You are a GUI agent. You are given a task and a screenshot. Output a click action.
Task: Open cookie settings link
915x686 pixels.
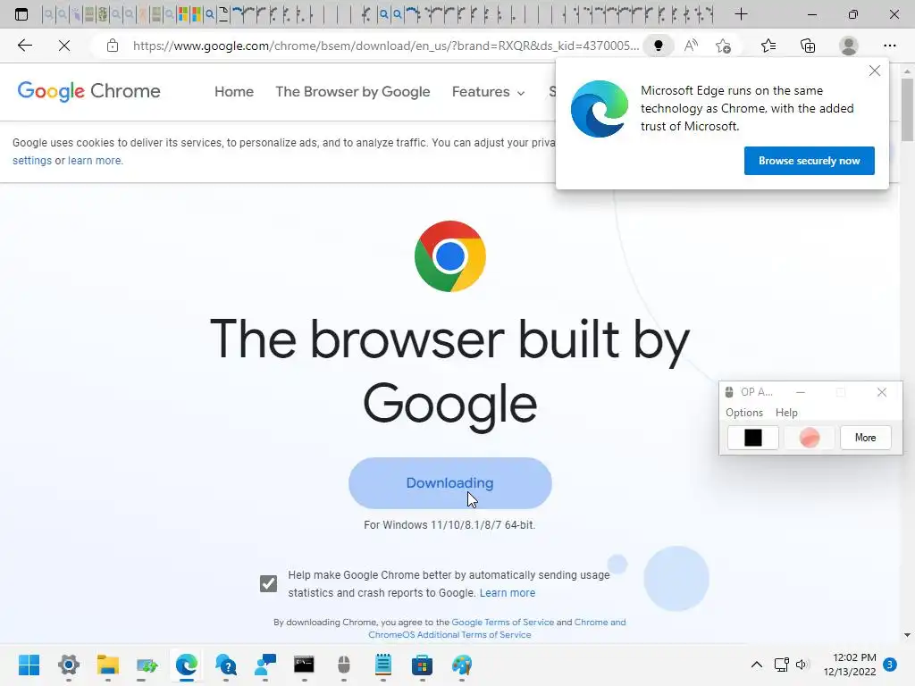click(x=31, y=161)
